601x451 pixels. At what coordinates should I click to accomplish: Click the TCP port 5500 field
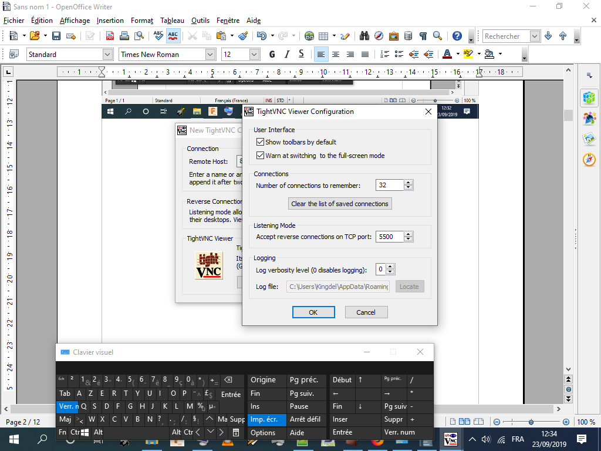[x=390, y=237]
